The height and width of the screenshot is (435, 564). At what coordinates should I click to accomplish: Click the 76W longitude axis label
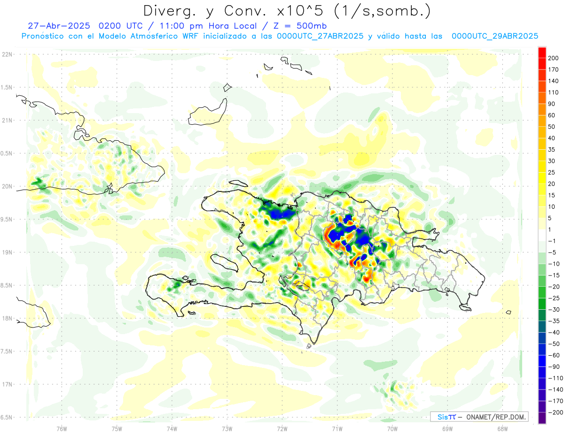point(62,428)
